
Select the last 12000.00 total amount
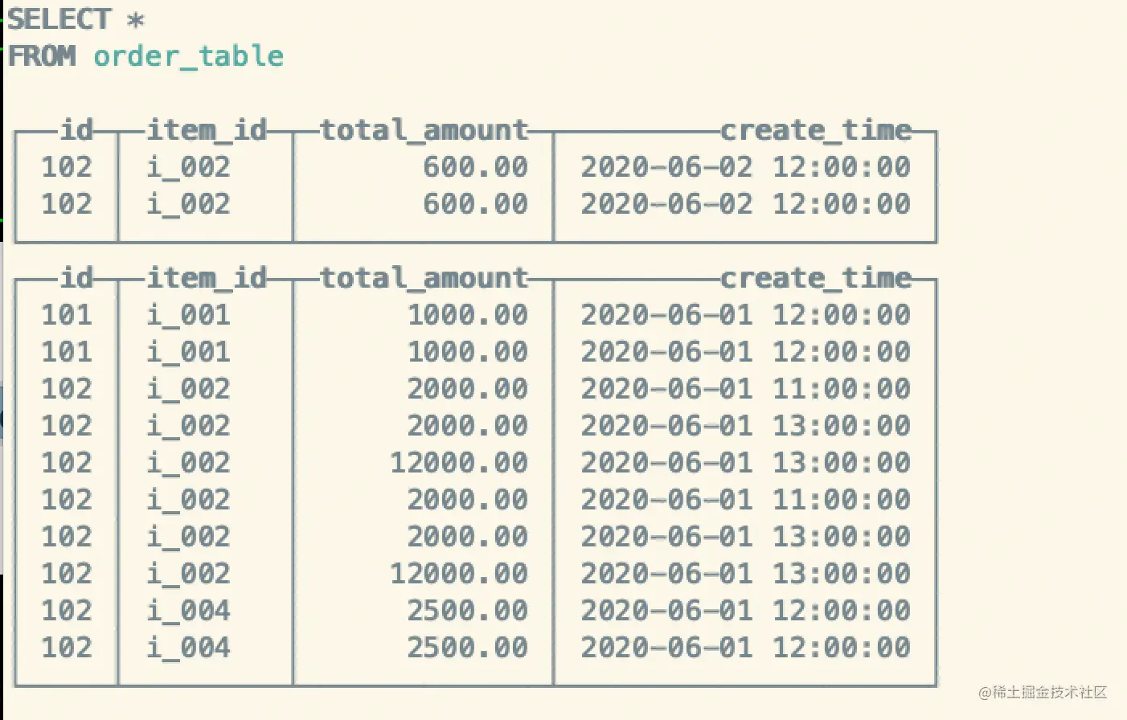[459, 574]
